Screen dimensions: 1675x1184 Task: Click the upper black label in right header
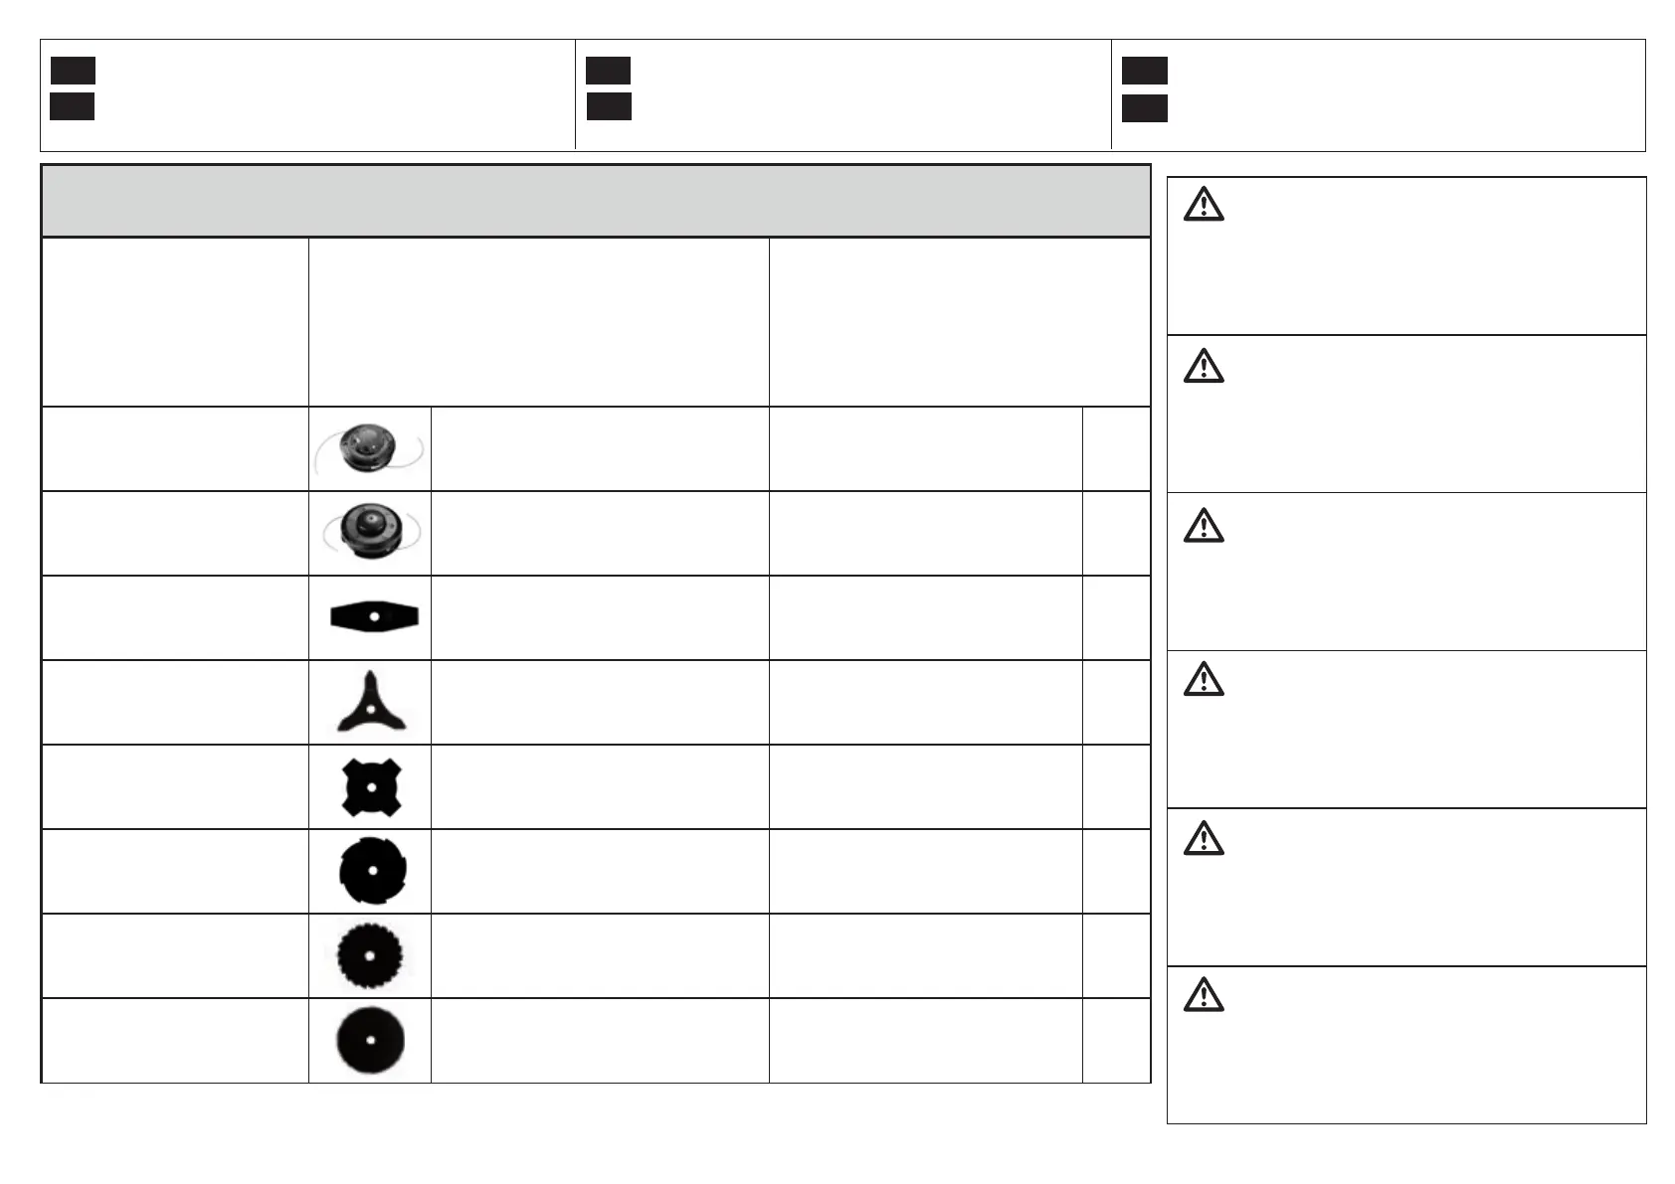[x=1144, y=71]
